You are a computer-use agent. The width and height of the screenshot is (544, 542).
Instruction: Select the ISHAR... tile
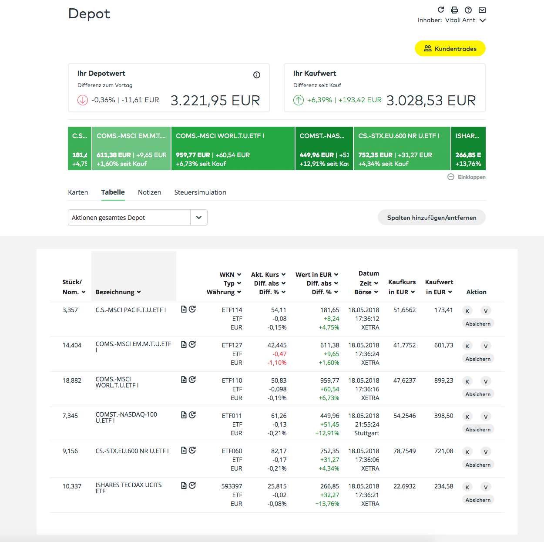pos(468,148)
